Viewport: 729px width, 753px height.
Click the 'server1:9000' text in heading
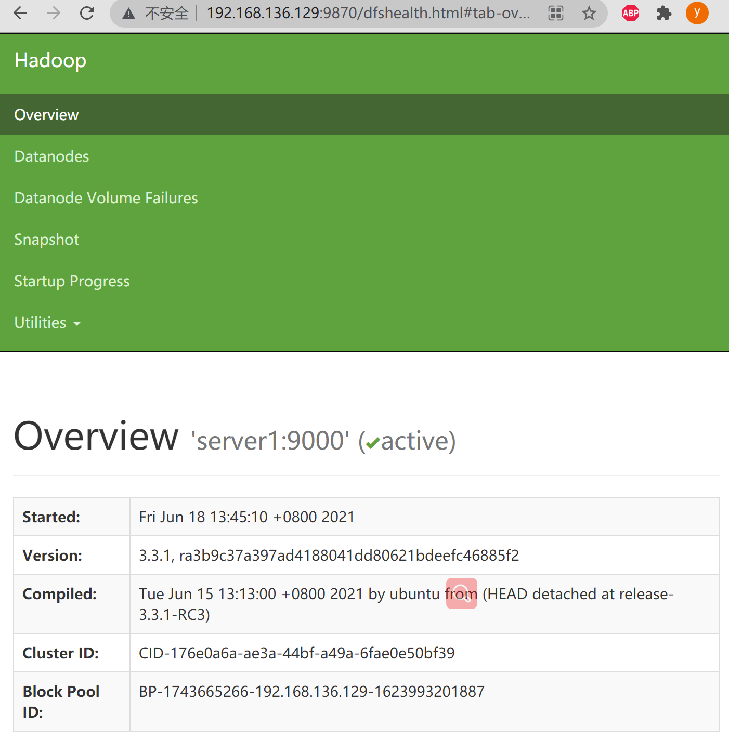270,441
